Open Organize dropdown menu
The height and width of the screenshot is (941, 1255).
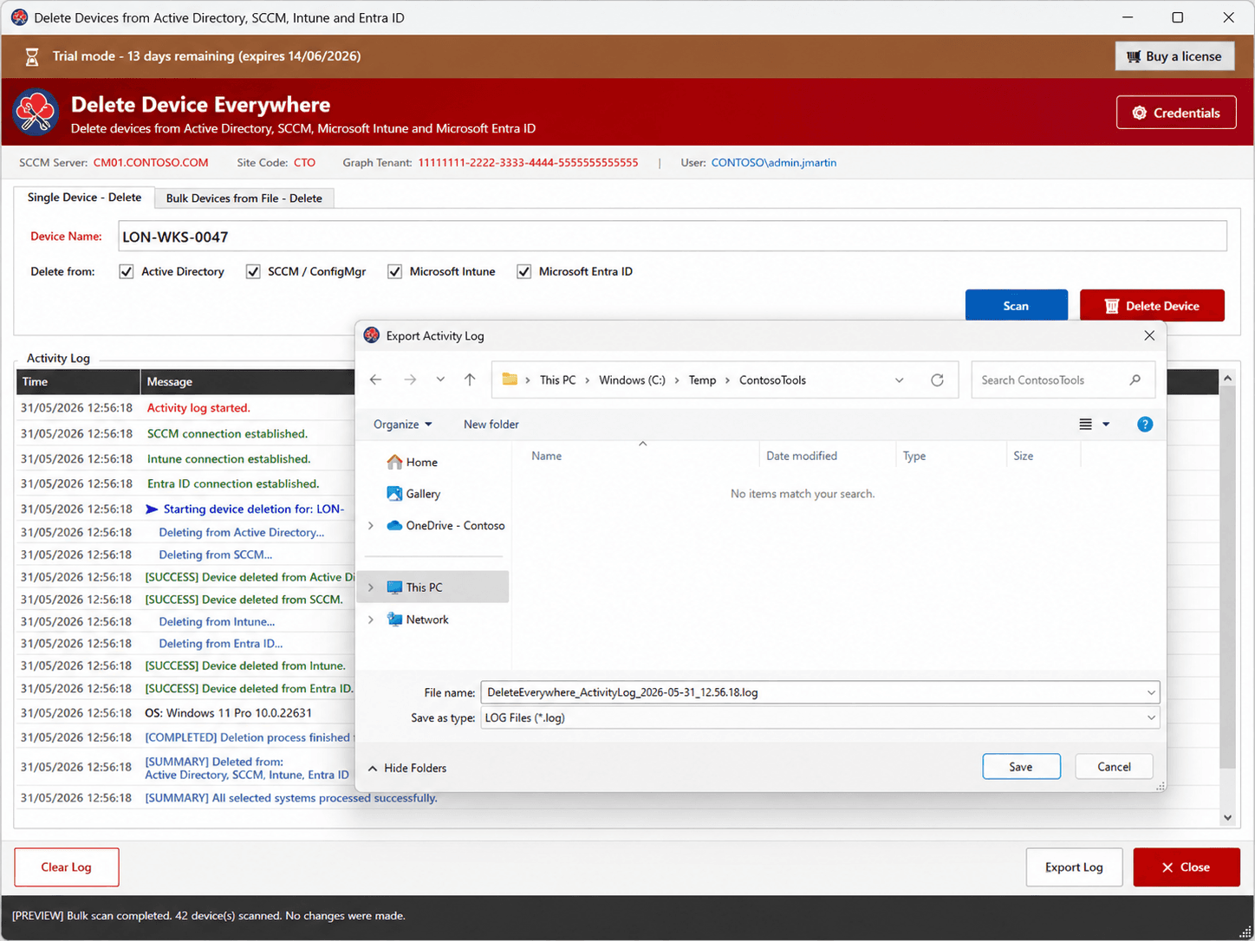pyautogui.click(x=402, y=424)
